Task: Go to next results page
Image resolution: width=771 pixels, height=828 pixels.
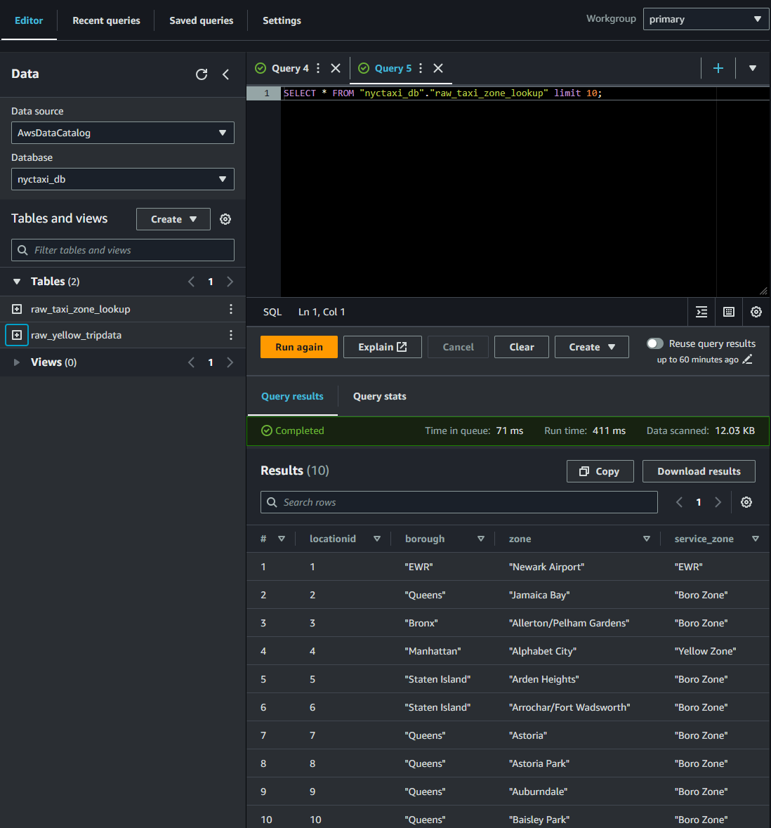Action: click(x=718, y=502)
